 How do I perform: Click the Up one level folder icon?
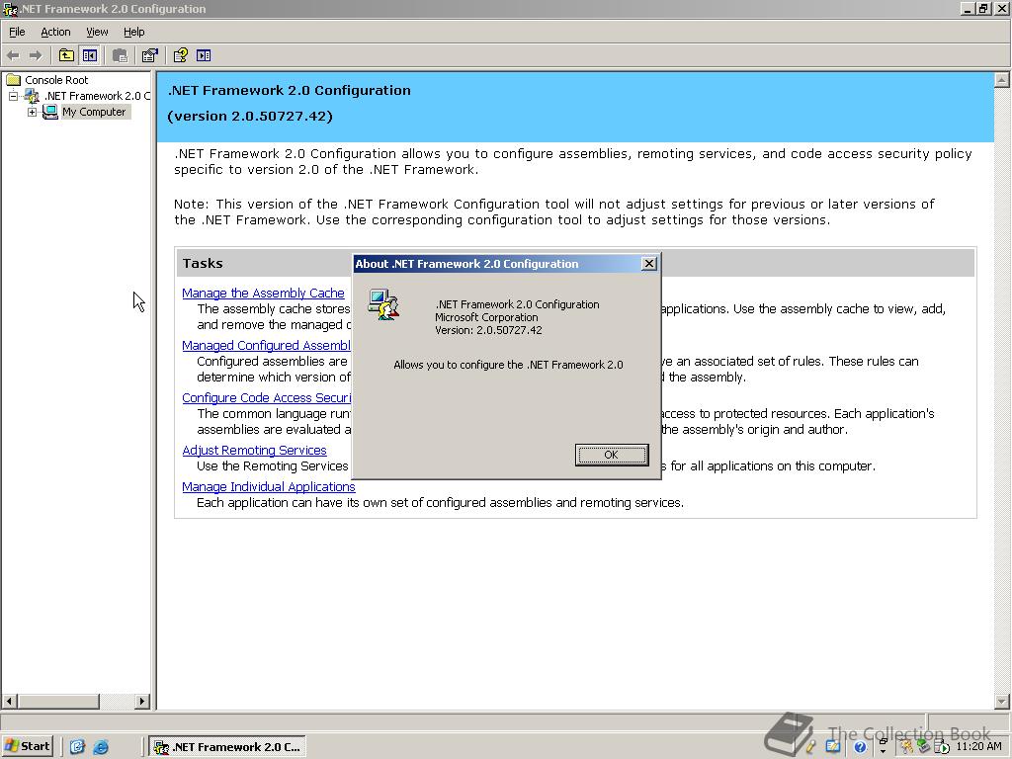[66, 55]
